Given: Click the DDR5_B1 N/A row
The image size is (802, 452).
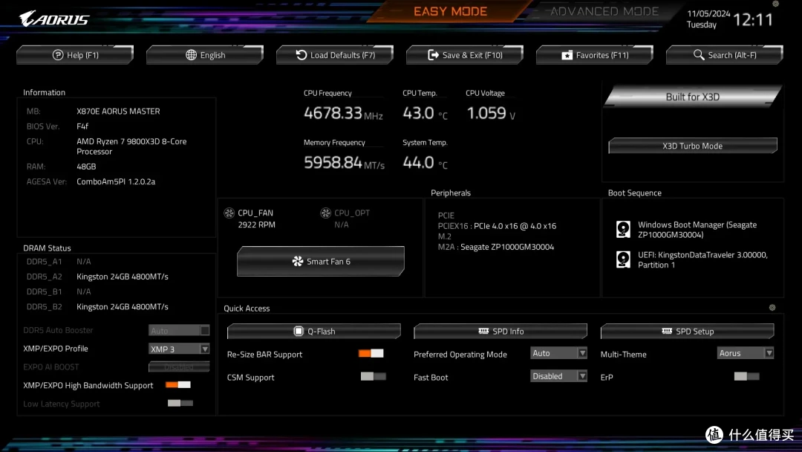Looking at the screenshot, I should (59, 291).
